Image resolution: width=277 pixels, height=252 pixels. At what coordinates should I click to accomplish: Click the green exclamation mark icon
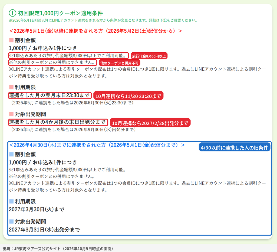(x=12, y=13)
